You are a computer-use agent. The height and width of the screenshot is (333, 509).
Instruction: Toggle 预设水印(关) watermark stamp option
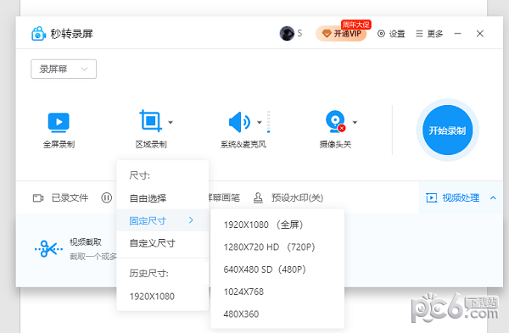click(288, 197)
